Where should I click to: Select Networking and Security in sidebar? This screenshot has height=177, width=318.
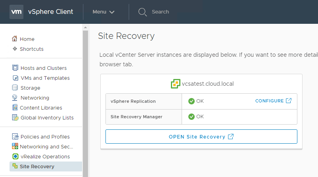click(47, 146)
